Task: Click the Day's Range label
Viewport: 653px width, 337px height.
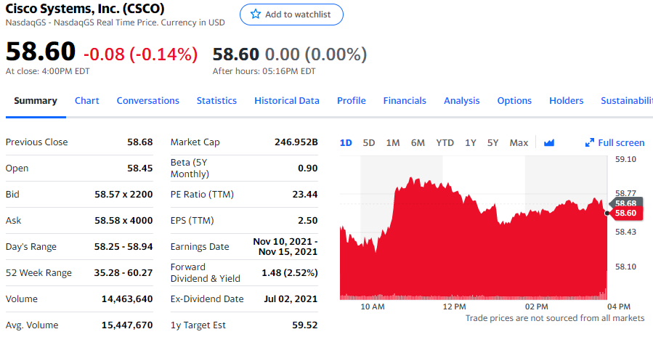Action: [31, 247]
